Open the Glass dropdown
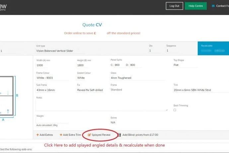The width and height of the screenshot is (229, 153). point(137,78)
